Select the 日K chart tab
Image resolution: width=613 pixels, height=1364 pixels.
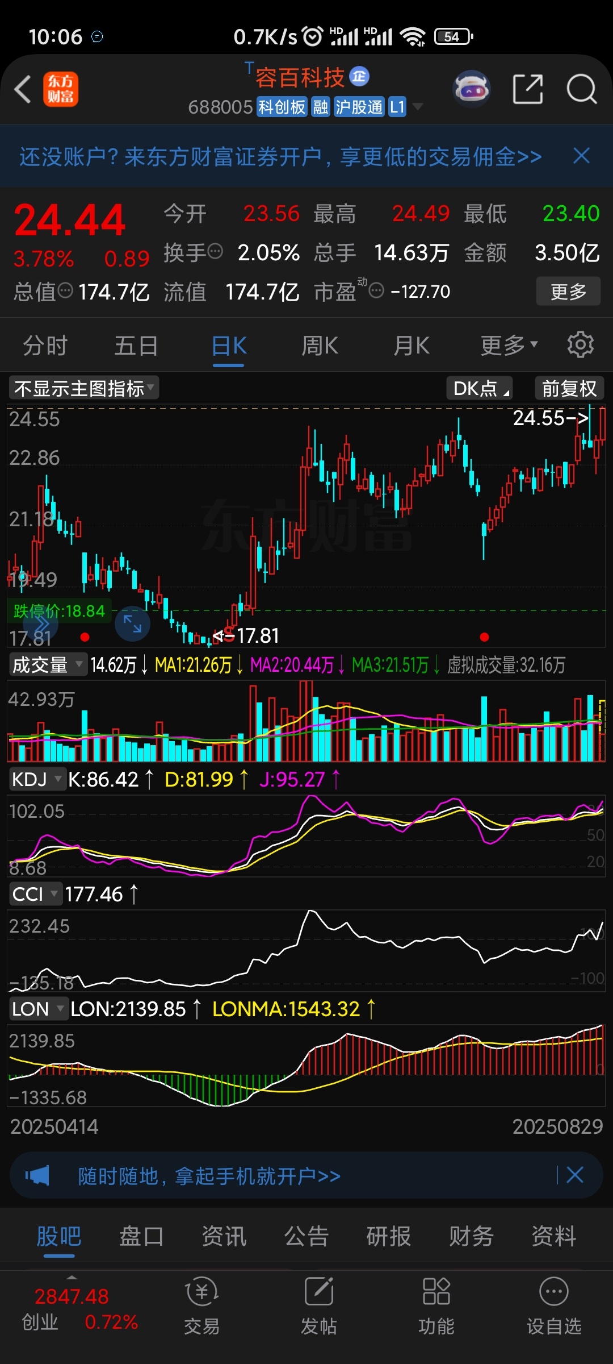[x=229, y=345]
